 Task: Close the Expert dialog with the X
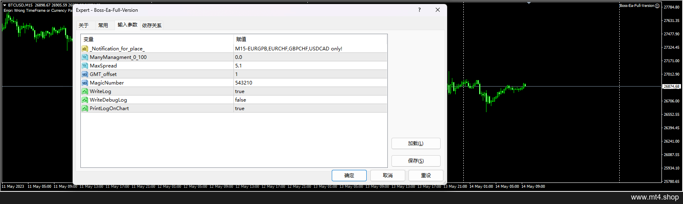pyautogui.click(x=438, y=10)
